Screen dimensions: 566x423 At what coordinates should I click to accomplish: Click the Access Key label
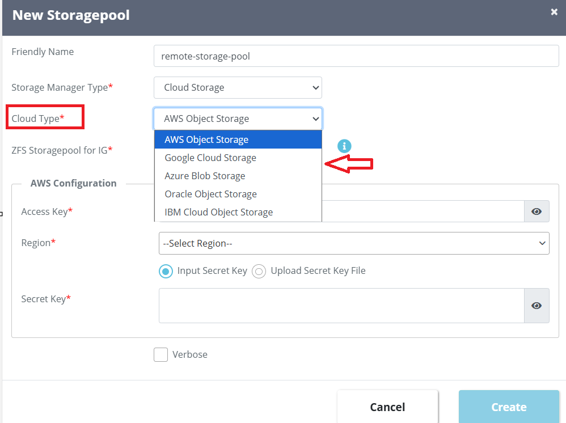(x=47, y=212)
